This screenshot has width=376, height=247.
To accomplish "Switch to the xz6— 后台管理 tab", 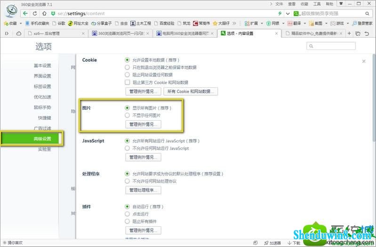I will pyautogui.click(x=56, y=33).
